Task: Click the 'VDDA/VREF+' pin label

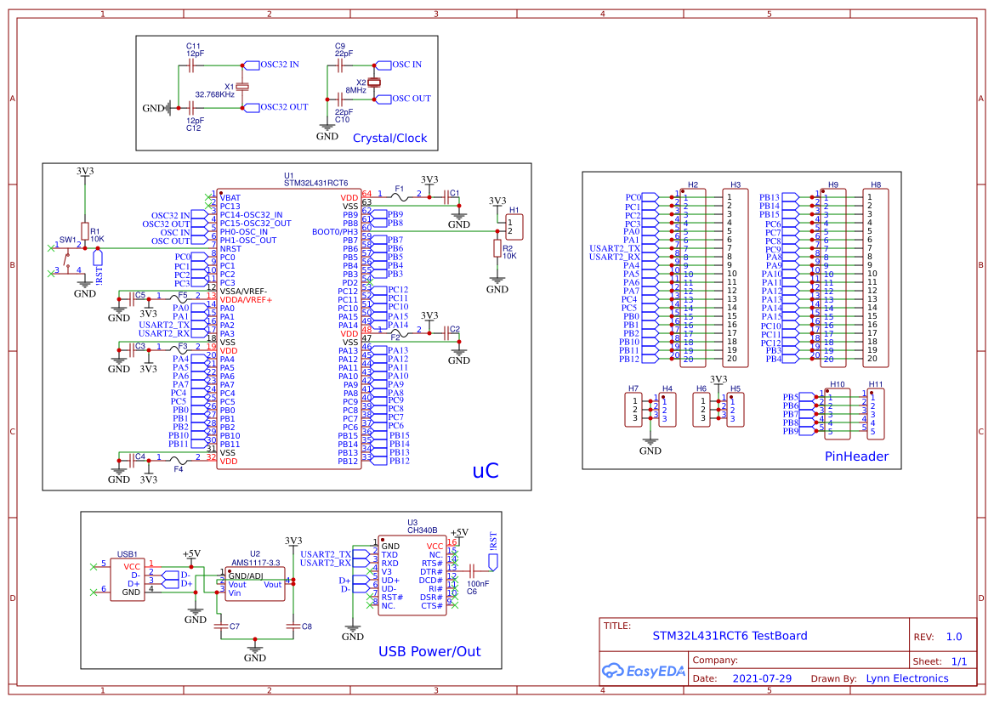Action: click(246, 300)
